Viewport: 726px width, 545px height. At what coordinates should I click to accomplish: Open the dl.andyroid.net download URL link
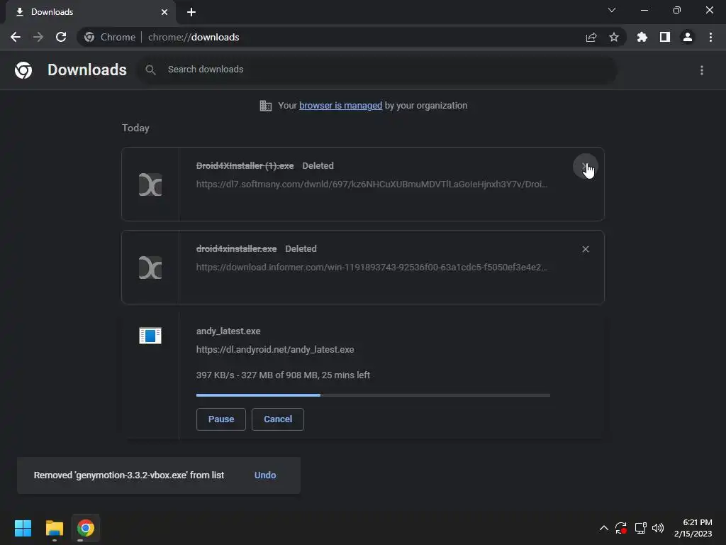point(275,349)
